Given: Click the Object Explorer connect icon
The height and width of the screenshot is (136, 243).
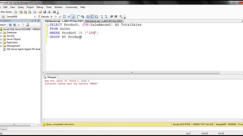Looking at the screenshot, I should tap(10, 25).
